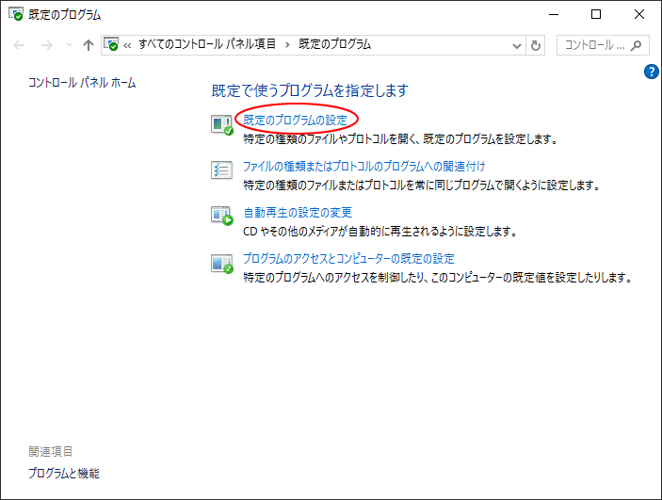Click the 関連項目 label
The width and height of the screenshot is (662, 500).
[50, 451]
